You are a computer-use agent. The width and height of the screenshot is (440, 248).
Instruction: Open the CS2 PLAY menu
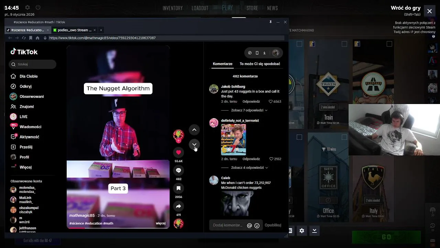[x=228, y=8]
